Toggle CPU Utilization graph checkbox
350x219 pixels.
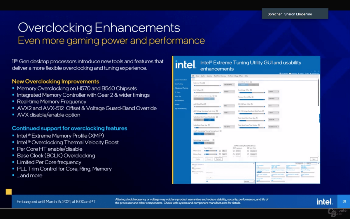(193, 168)
